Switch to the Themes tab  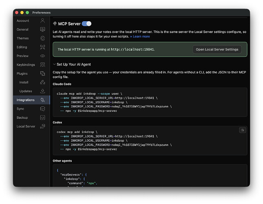[x=31, y=38]
